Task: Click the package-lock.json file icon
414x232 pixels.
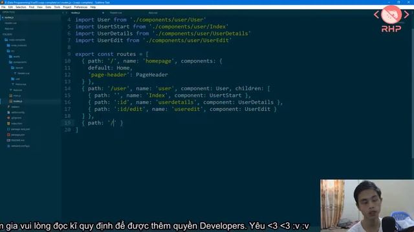Action: 8,129
